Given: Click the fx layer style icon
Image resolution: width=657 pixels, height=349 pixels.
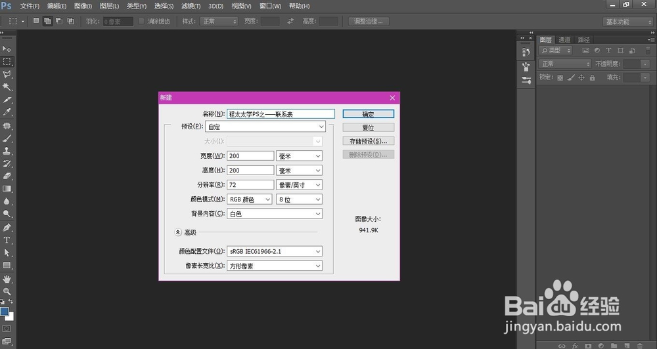Looking at the screenshot, I should click(x=576, y=346).
